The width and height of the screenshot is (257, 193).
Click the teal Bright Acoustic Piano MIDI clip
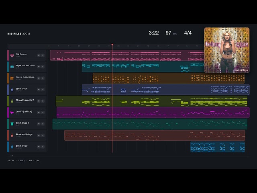[143, 67]
